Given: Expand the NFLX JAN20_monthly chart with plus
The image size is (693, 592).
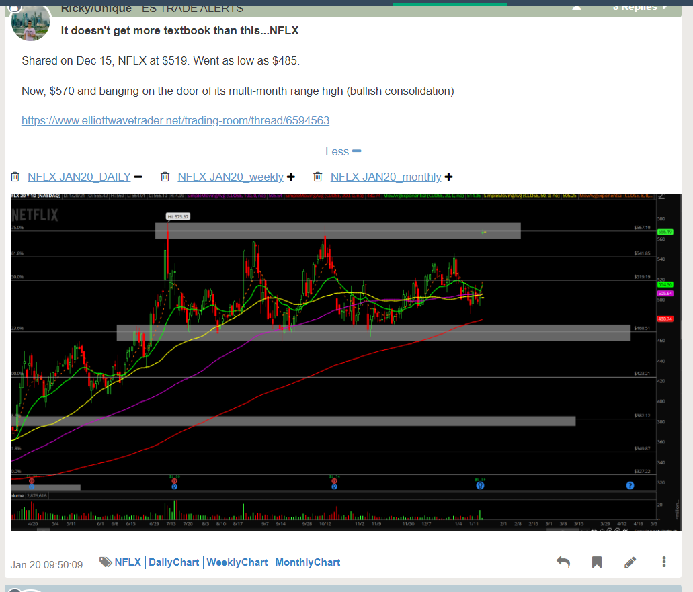Looking at the screenshot, I should coord(448,177).
